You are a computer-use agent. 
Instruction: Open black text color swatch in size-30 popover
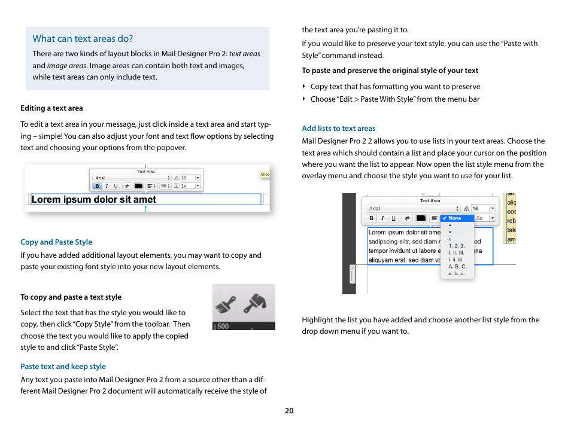pyautogui.click(x=138, y=186)
